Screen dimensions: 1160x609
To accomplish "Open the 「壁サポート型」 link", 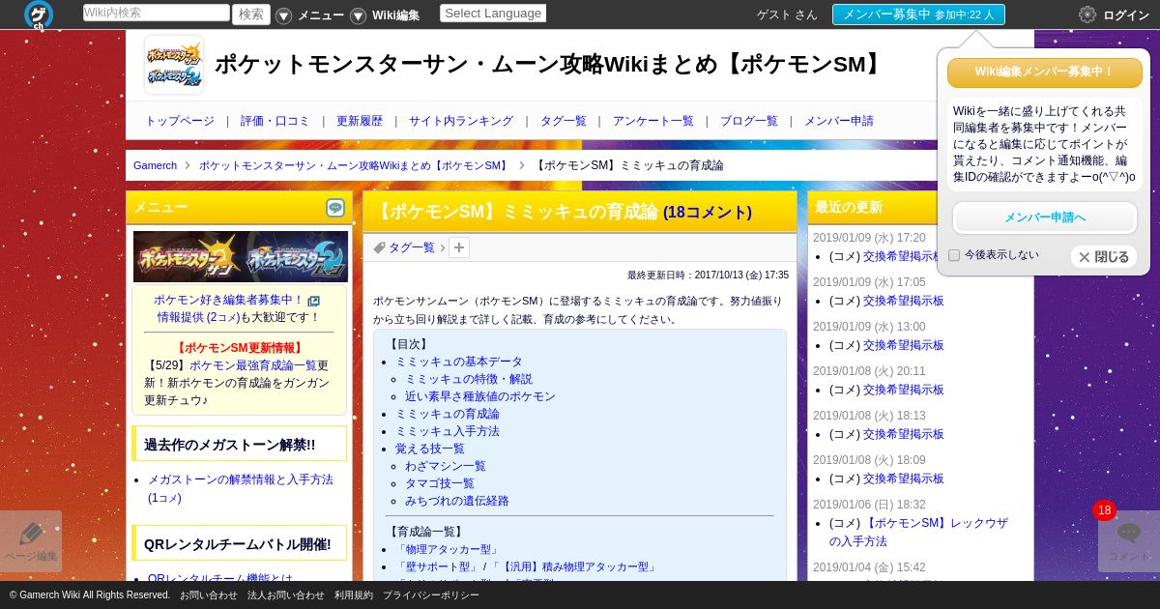I will pos(436,566).
